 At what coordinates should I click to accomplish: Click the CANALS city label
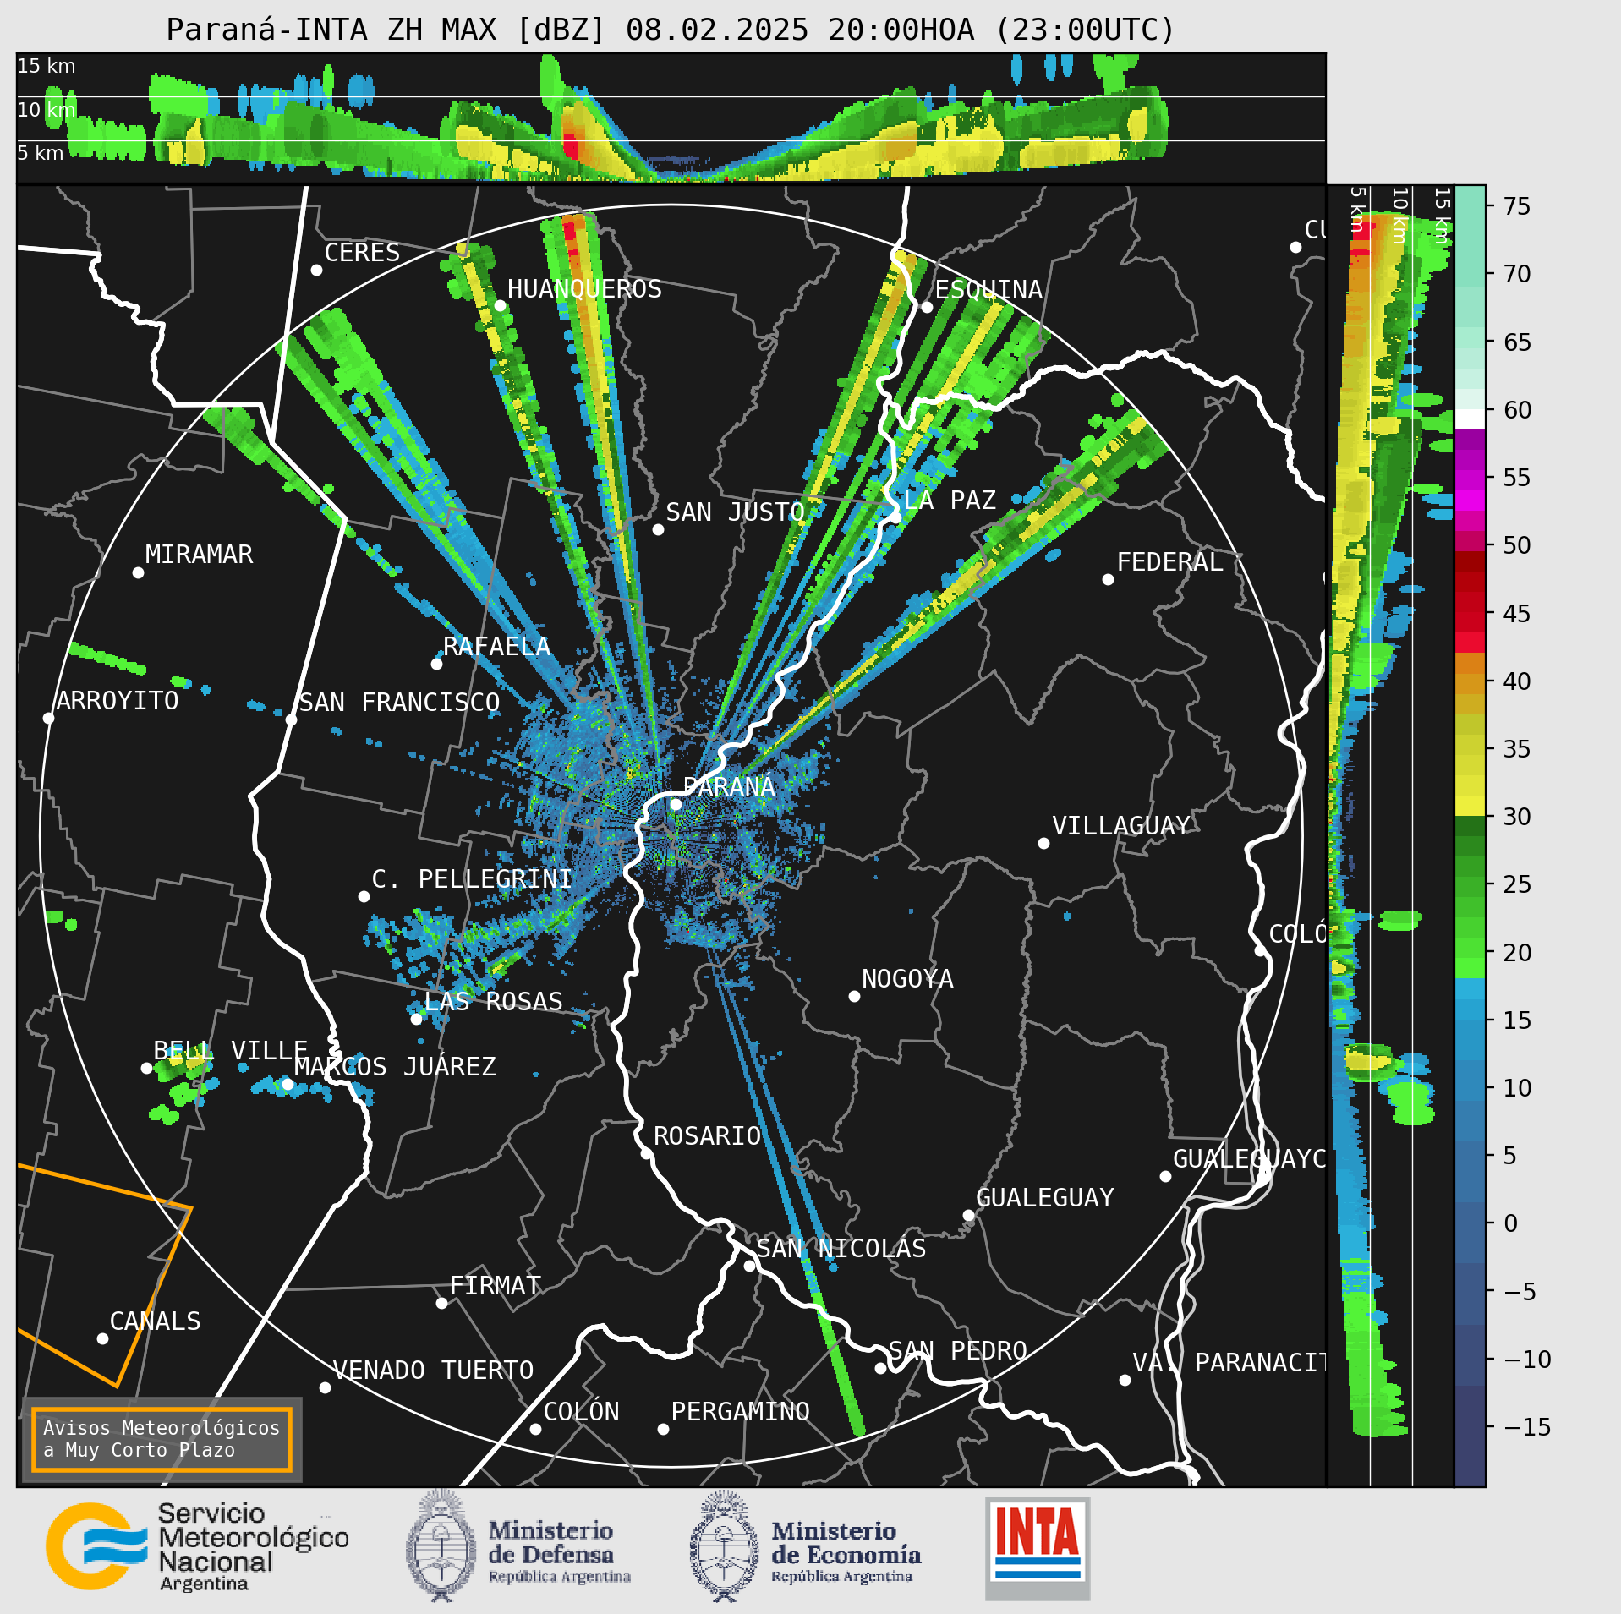pyautogui.click(x=156, y=1321)
